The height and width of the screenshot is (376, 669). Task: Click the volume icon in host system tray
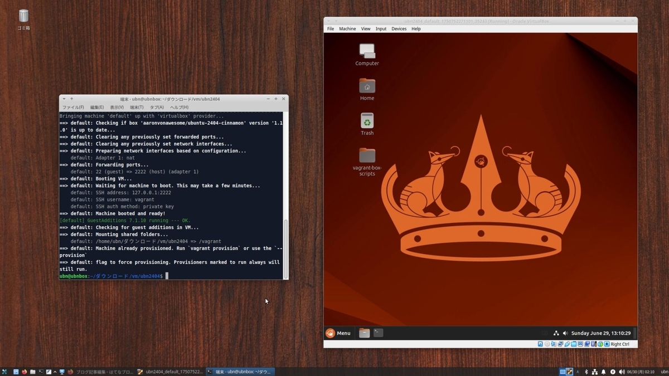coord(622,372)
